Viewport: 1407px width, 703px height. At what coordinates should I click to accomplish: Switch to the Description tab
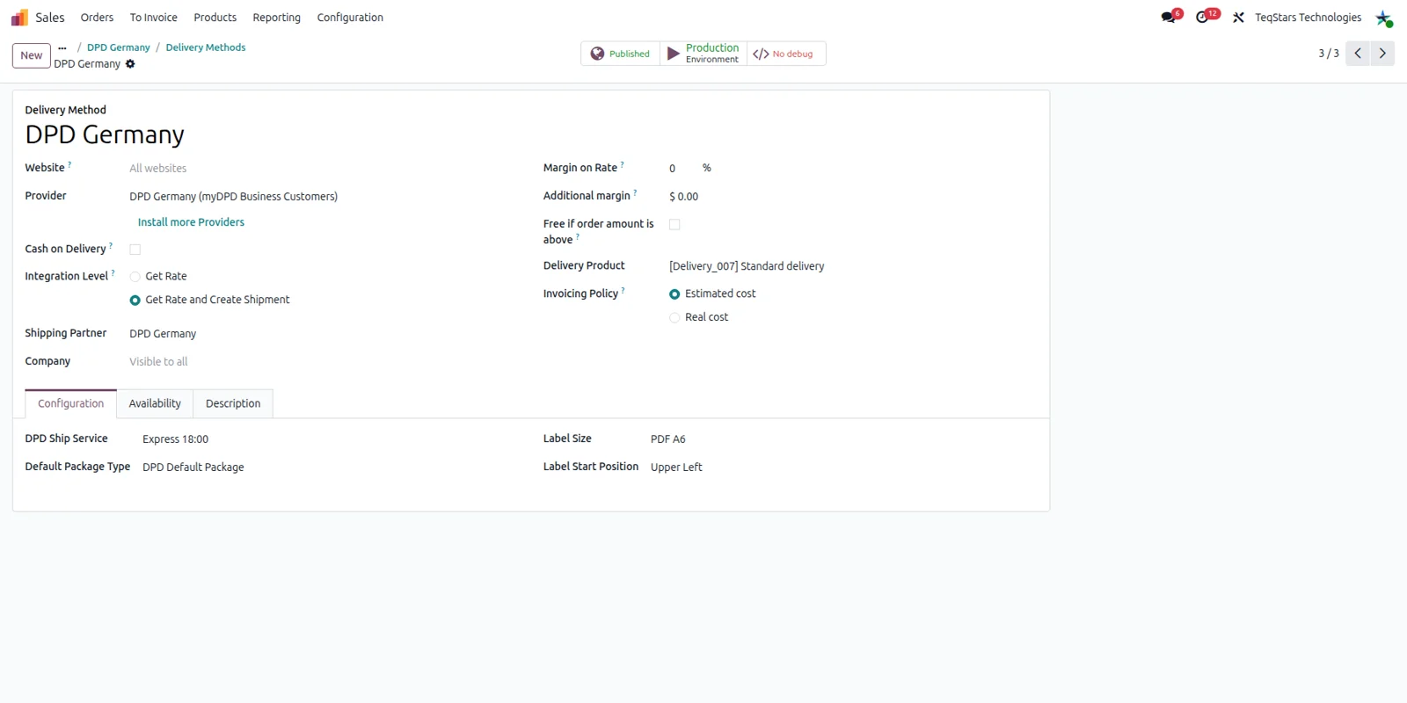(233, 404)
